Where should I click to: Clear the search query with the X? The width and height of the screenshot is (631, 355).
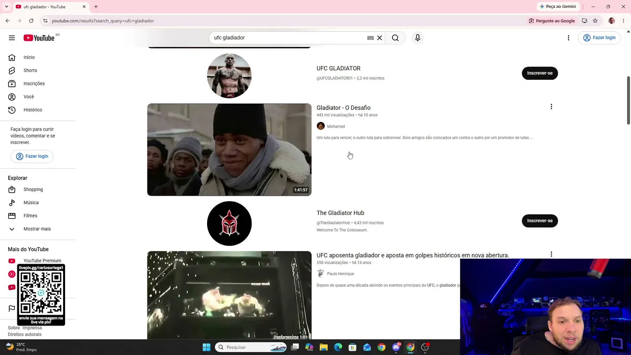pos(380,37)
